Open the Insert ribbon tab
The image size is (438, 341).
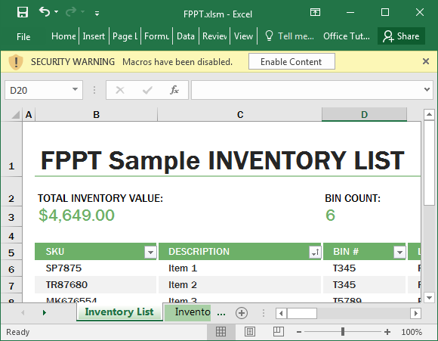coord(94,36)
